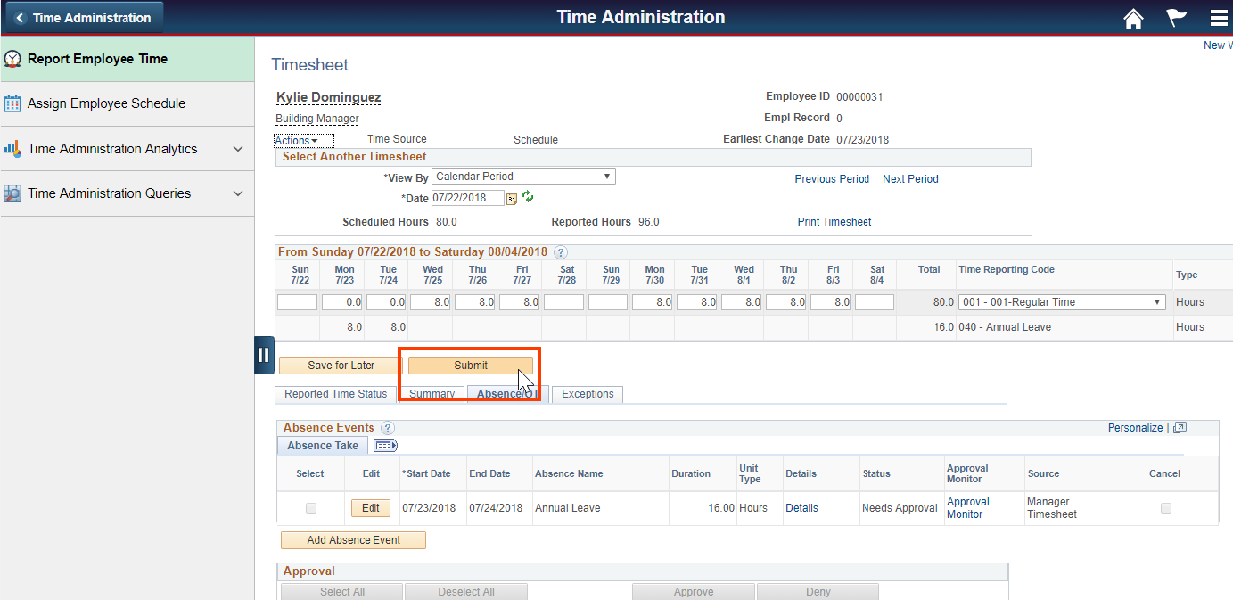Open the date picker calendar icon
The height and width of the screenshot is (600, 1233).
pos(511,198)
